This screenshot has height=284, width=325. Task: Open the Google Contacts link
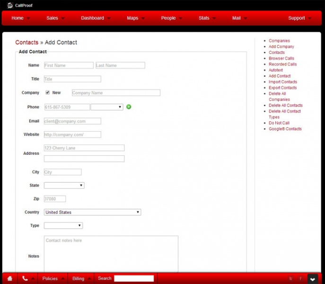(285, 129)
